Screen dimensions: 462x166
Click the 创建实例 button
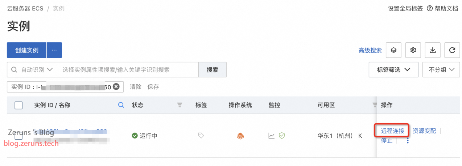(x=27, y=50)
